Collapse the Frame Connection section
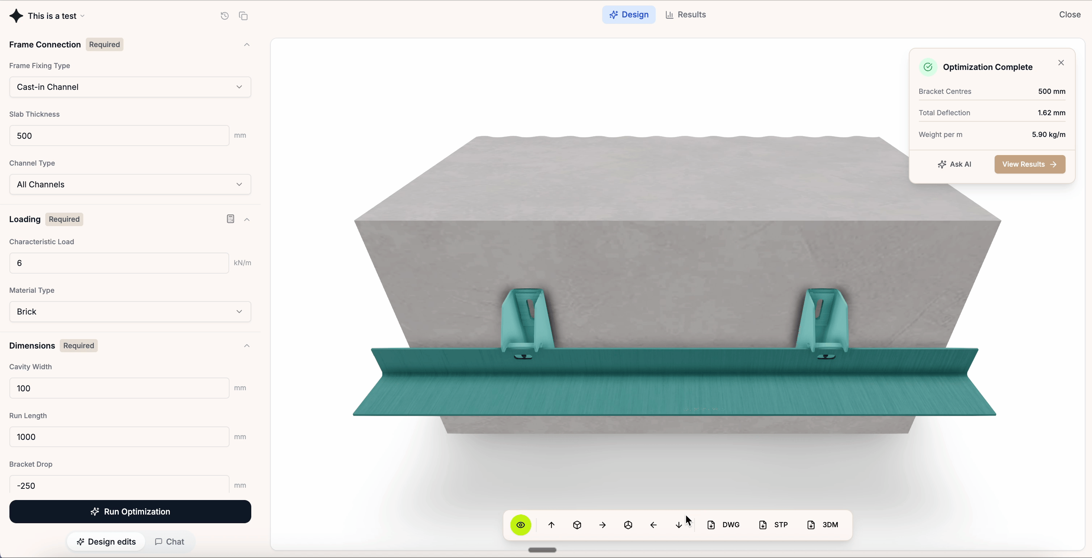This screenshot has width=1092, height=558. point(247,44)
